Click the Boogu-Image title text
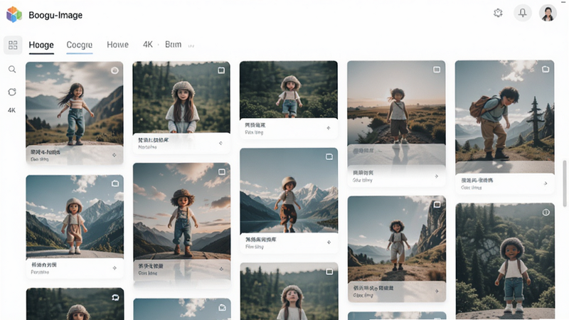 point(55,15)
